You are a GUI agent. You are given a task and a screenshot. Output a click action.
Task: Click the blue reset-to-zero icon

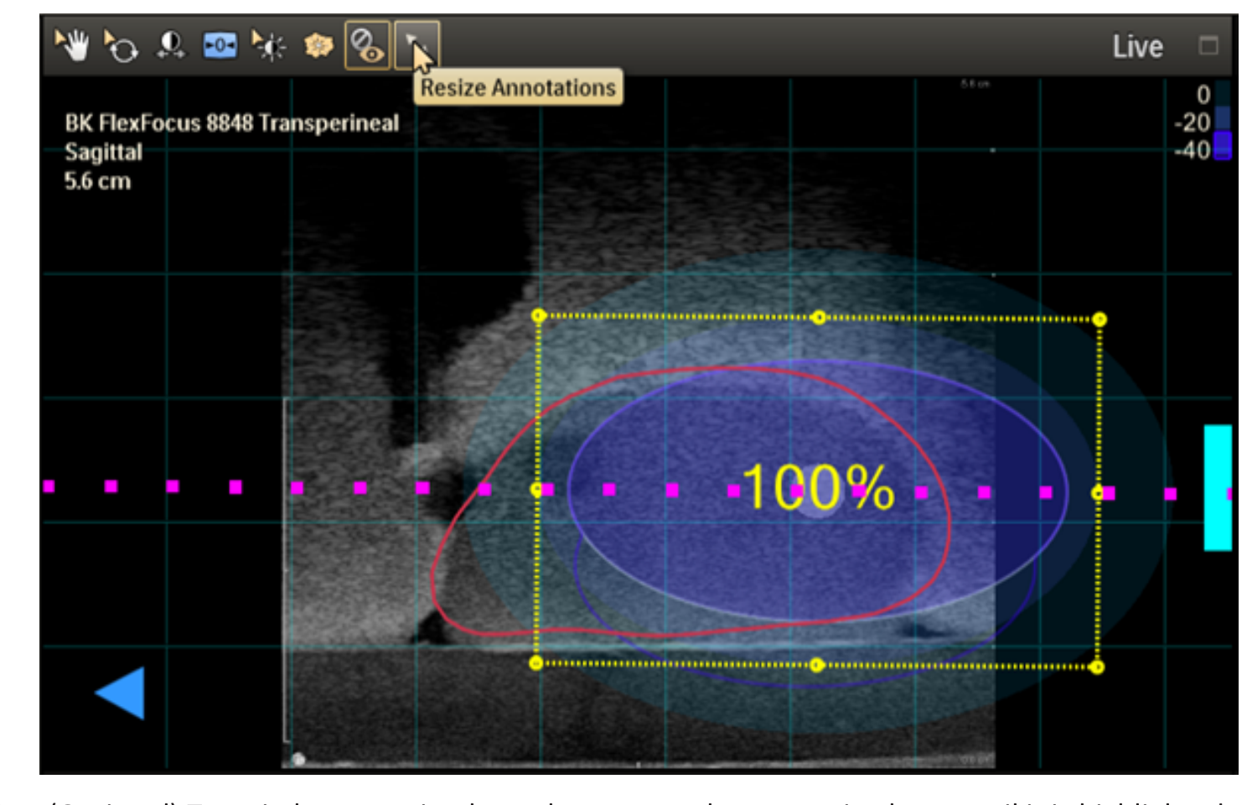click(220, 45)
